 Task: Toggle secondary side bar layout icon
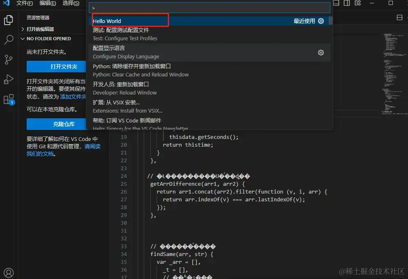click(x=347, y=3)
